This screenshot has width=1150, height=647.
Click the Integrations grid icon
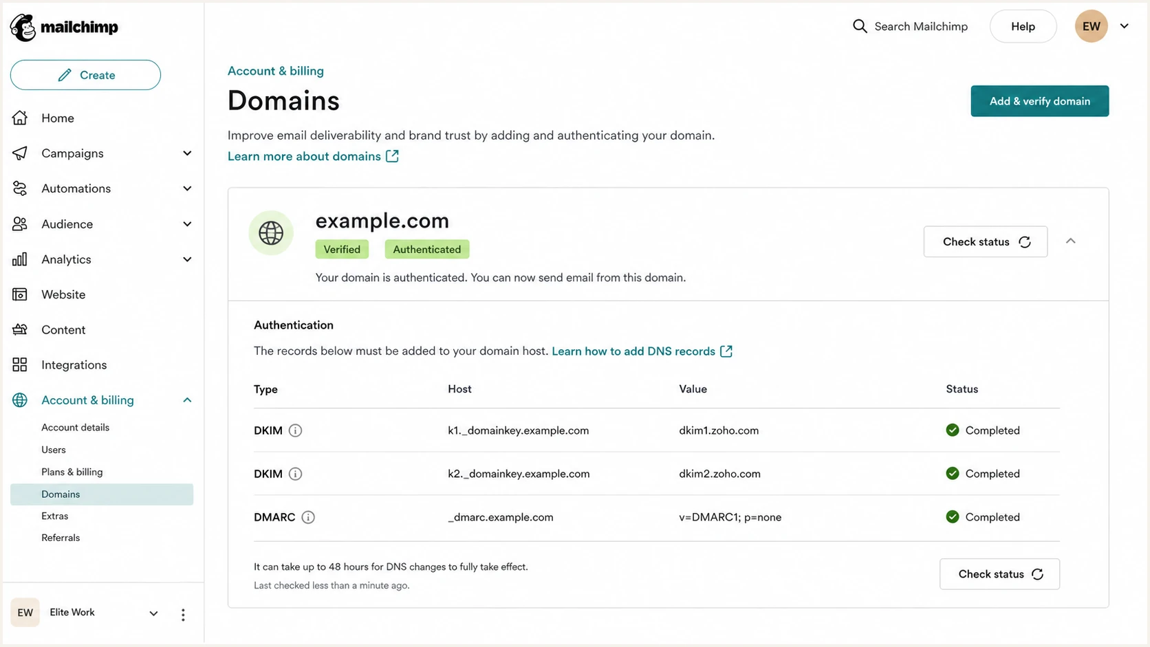pyautogui.click(x=20, y=364)
